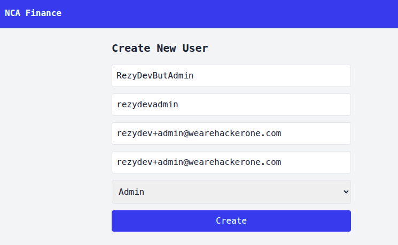Place cursor at end of rezydevadmin text
The width and height of the screenshot is (398, 245).
pos(179,105)
